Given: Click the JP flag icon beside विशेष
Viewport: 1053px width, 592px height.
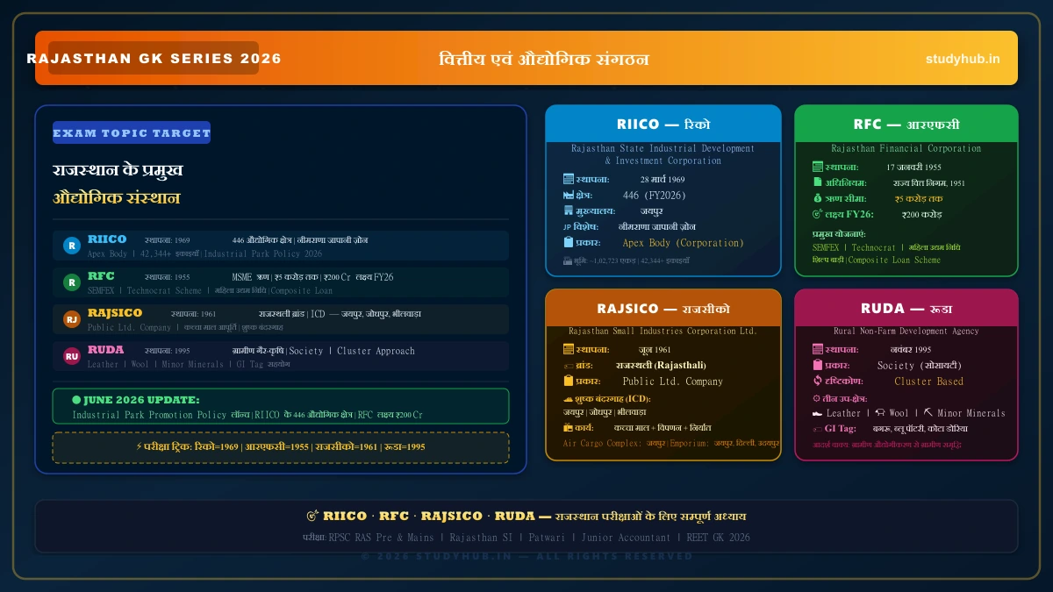Looking at the screenshot, I should pyautogui.click(x=568, y=226).
